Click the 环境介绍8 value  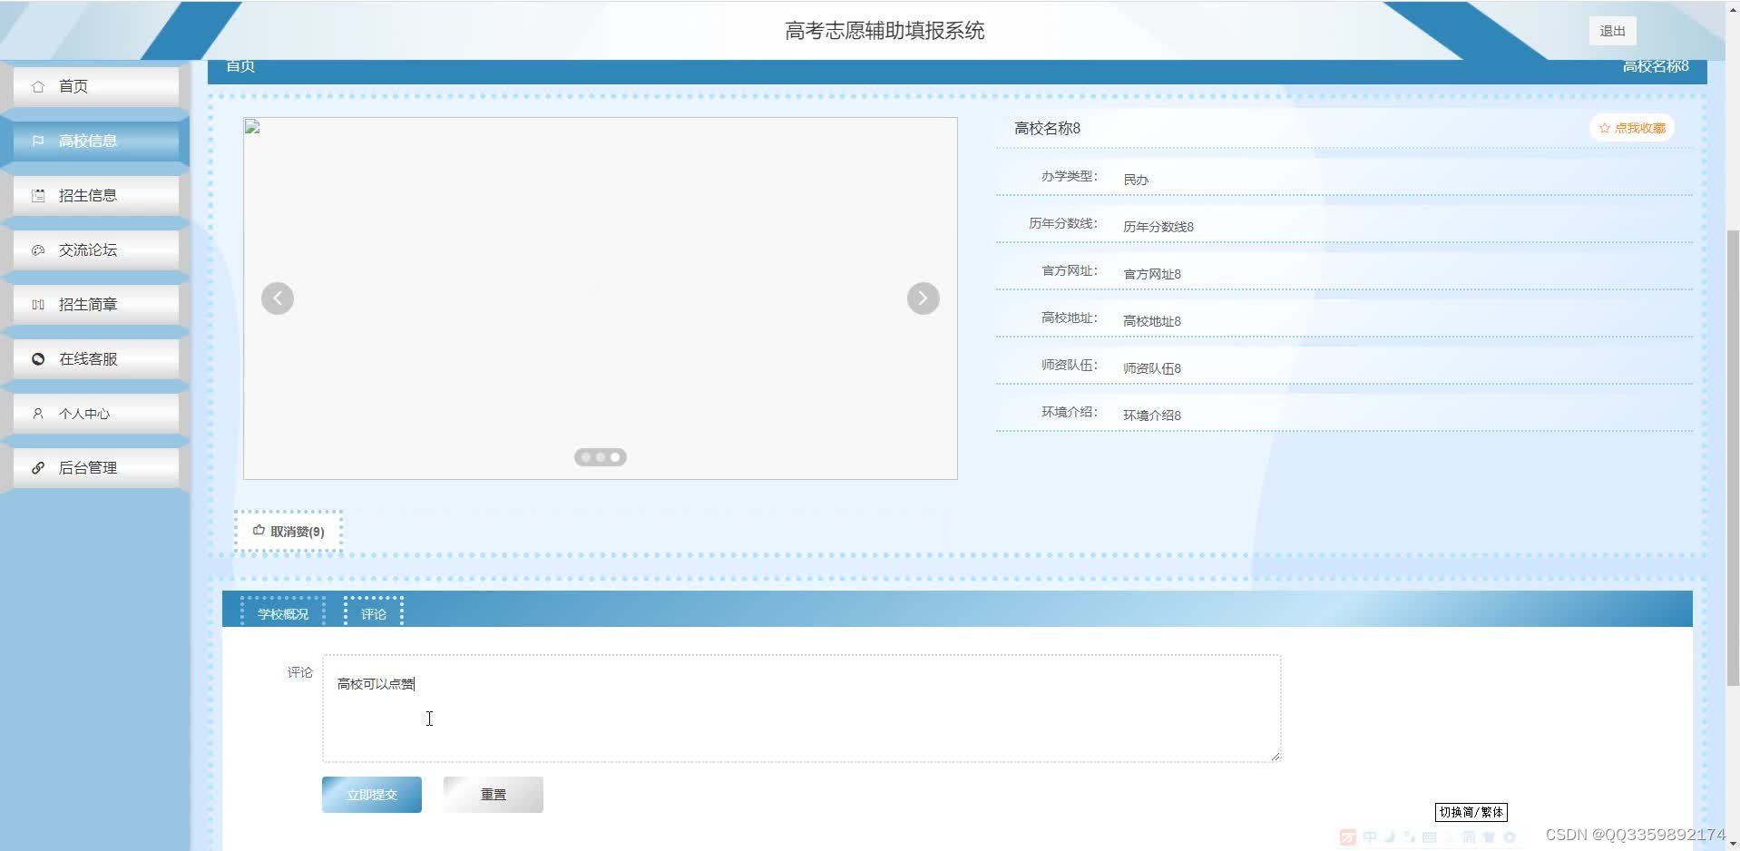tap(1152, 416)
